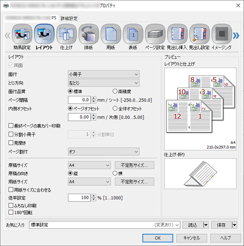Select 標準 radio for 面付品質
244x246 pixels.
(x=70, y=91)
